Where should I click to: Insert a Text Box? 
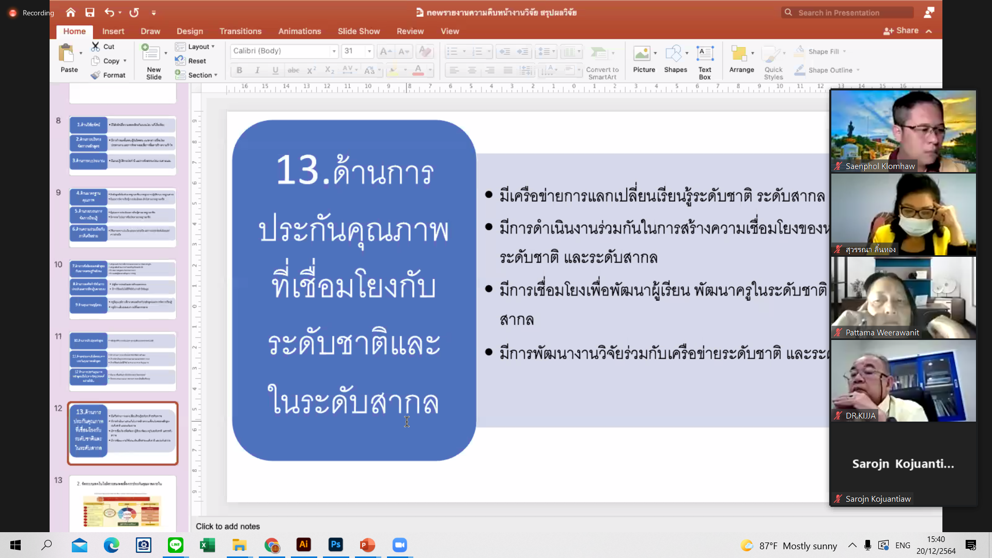[x=705, y=63]
